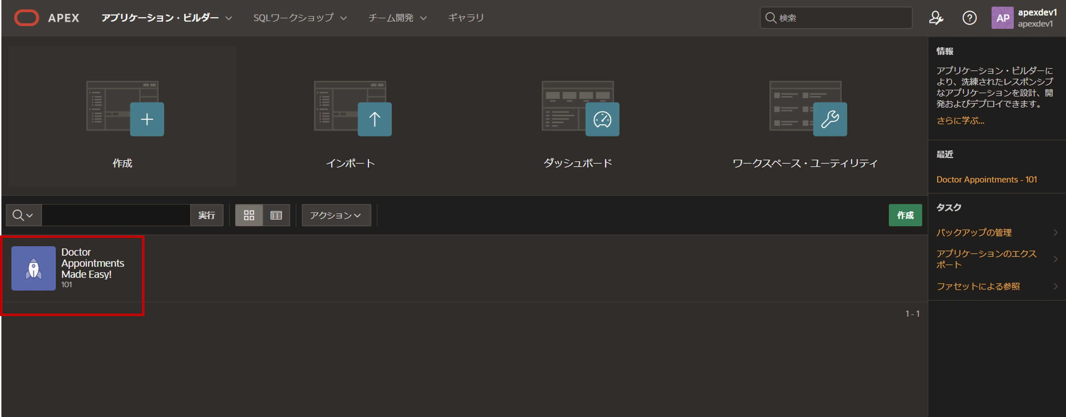This screenshot has height=417, width=1066.
Task: Switch to report view layout
Action: [x=275, y=215]
